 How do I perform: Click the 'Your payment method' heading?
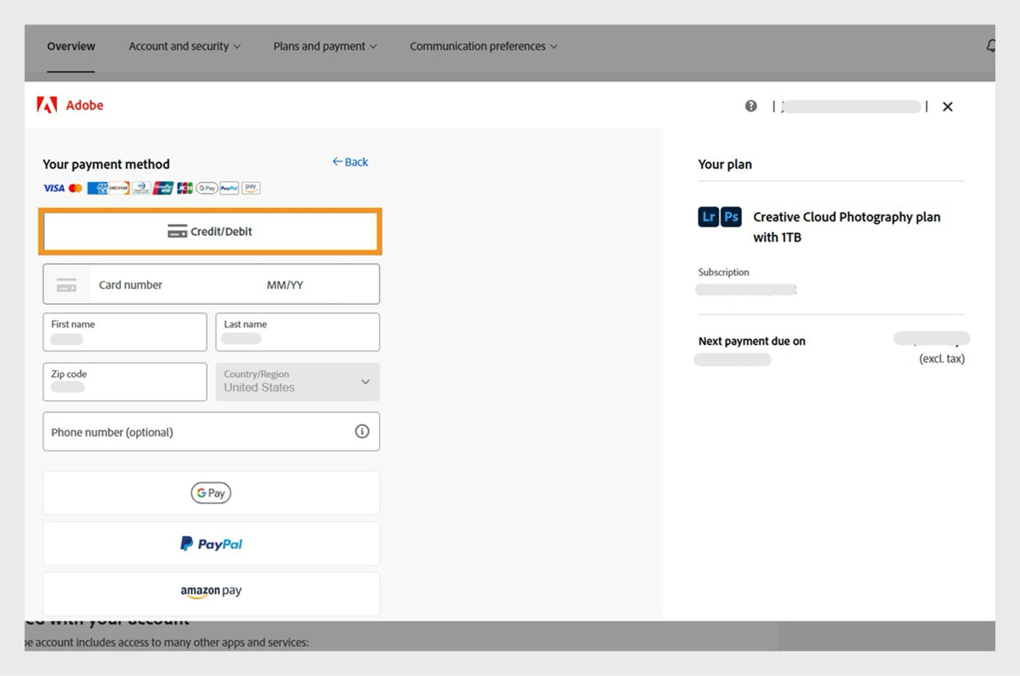106,164
